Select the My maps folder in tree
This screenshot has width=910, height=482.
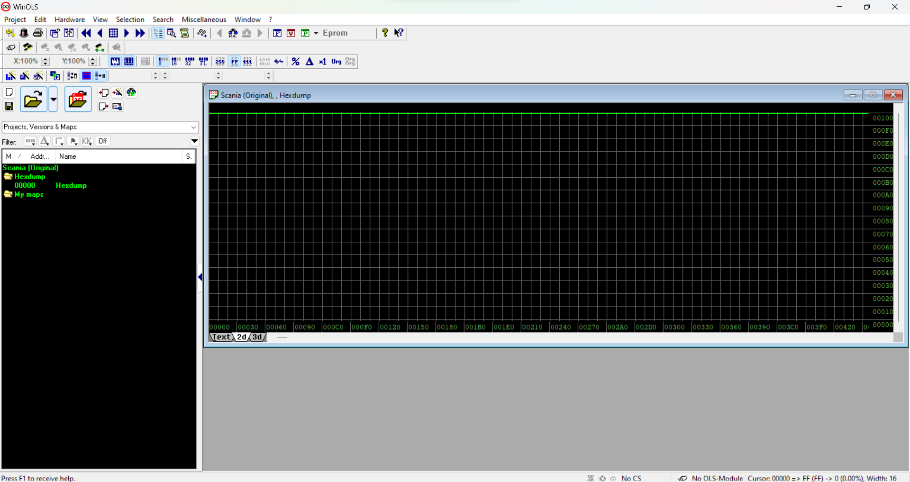(x=28, y=194)
